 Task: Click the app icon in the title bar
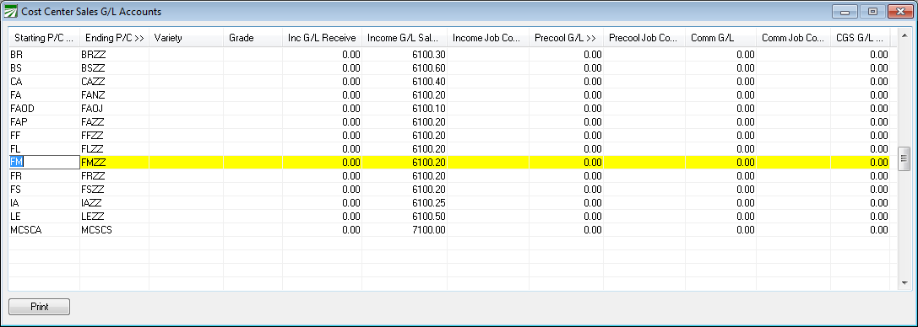point(10,11)
